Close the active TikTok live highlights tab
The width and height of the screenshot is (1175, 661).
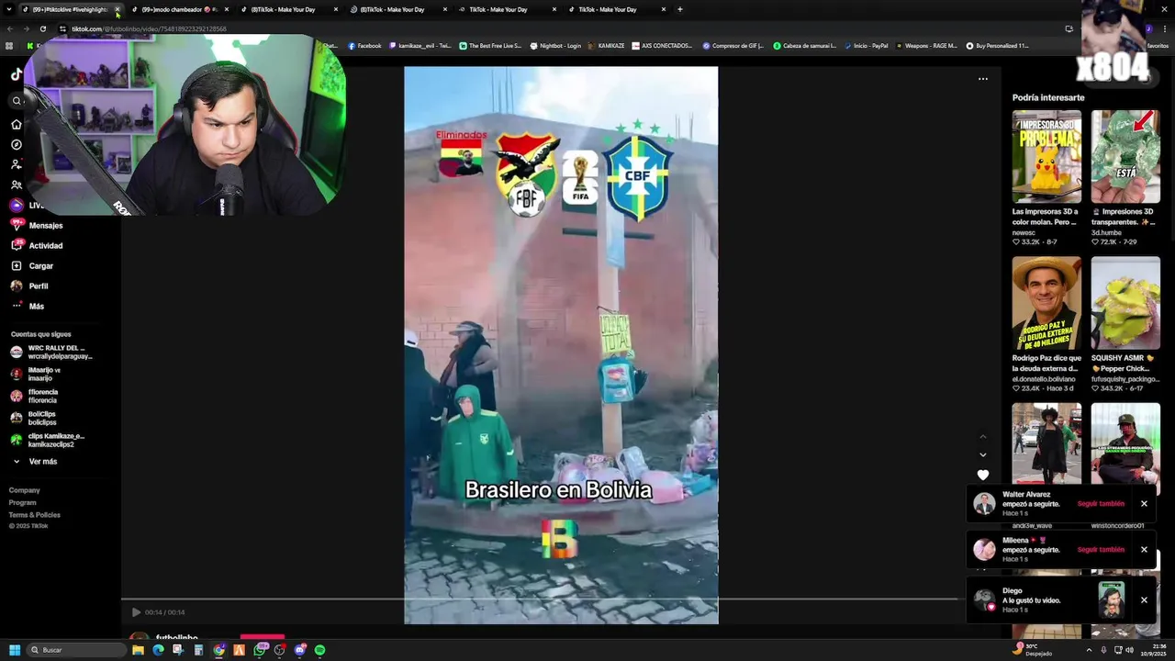tap(117, 10)
